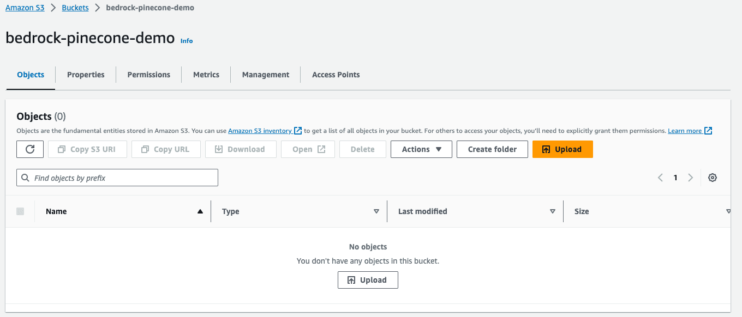
Task: Click the Create folder button
Action: click(x=492, y=149)
